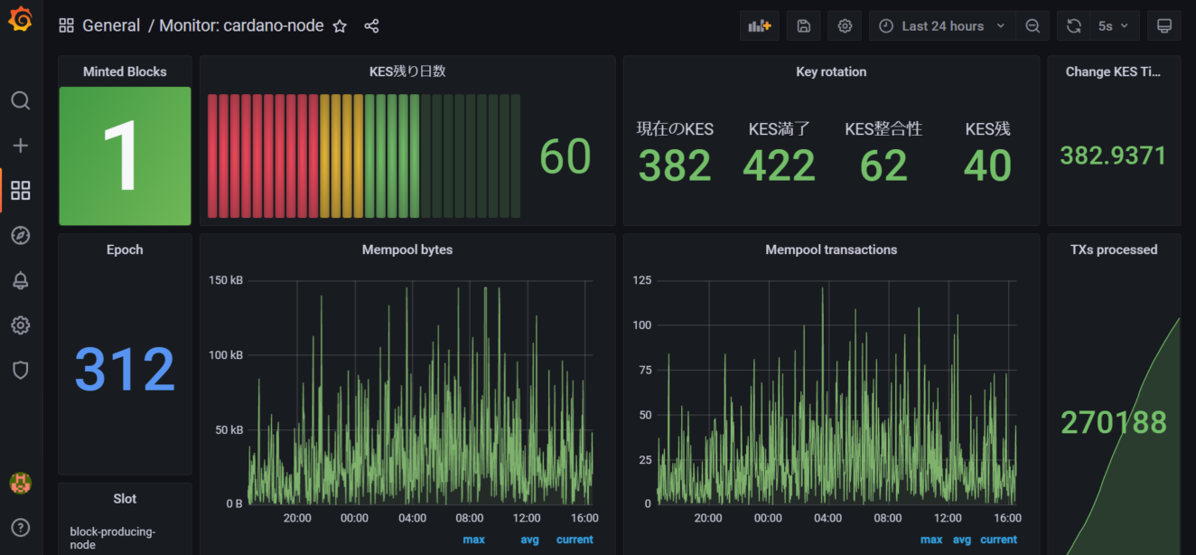The image size is (1196, 555).
Task: Click the user avatar in sidebar
Action: 21,483
